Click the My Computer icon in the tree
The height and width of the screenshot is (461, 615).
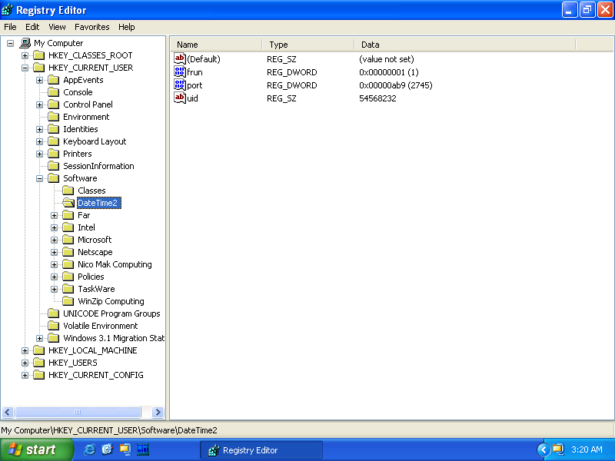pyautogui.click(x=25, y=43)
